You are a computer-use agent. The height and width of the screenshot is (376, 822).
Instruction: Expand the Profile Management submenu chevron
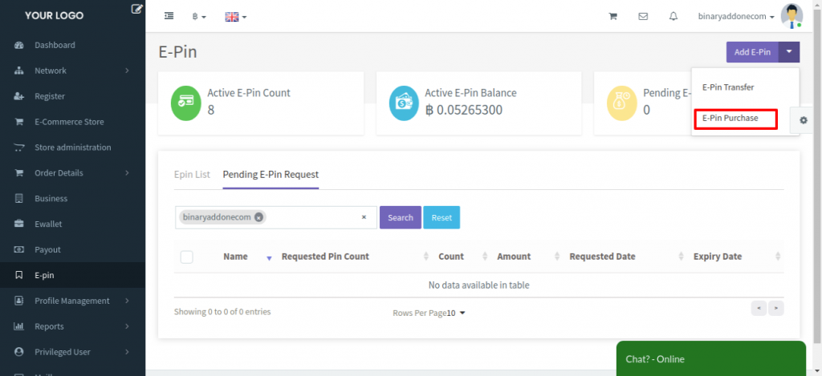[x=128, y=301]
